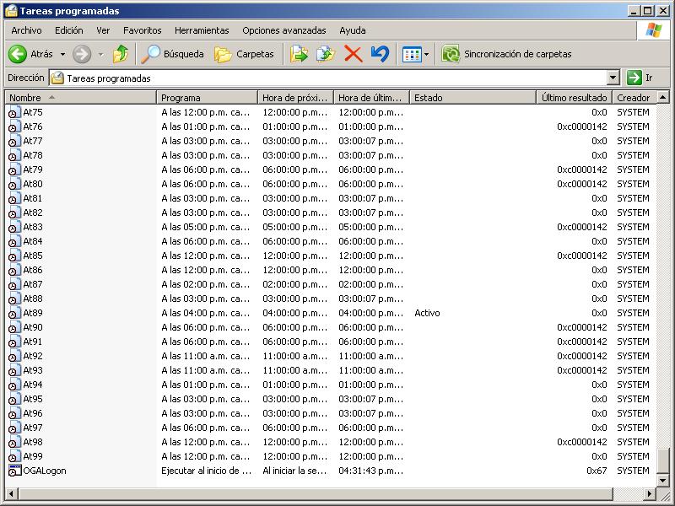Viewport: 675px width, 506px height.
Task: Select the At89 active task
Action: pyautogui.click(x=33, y=313)
